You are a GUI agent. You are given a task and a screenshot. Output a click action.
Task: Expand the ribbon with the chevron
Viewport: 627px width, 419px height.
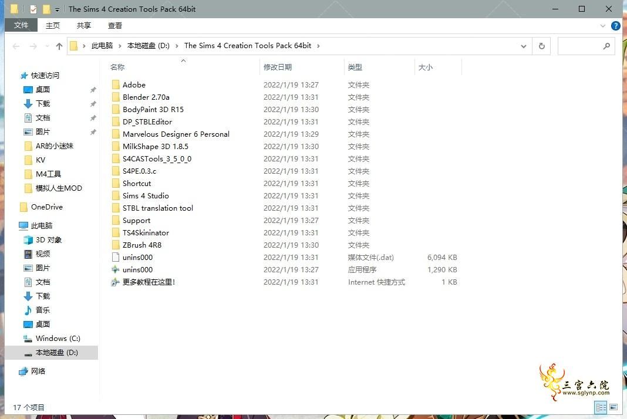coord(602,26)
